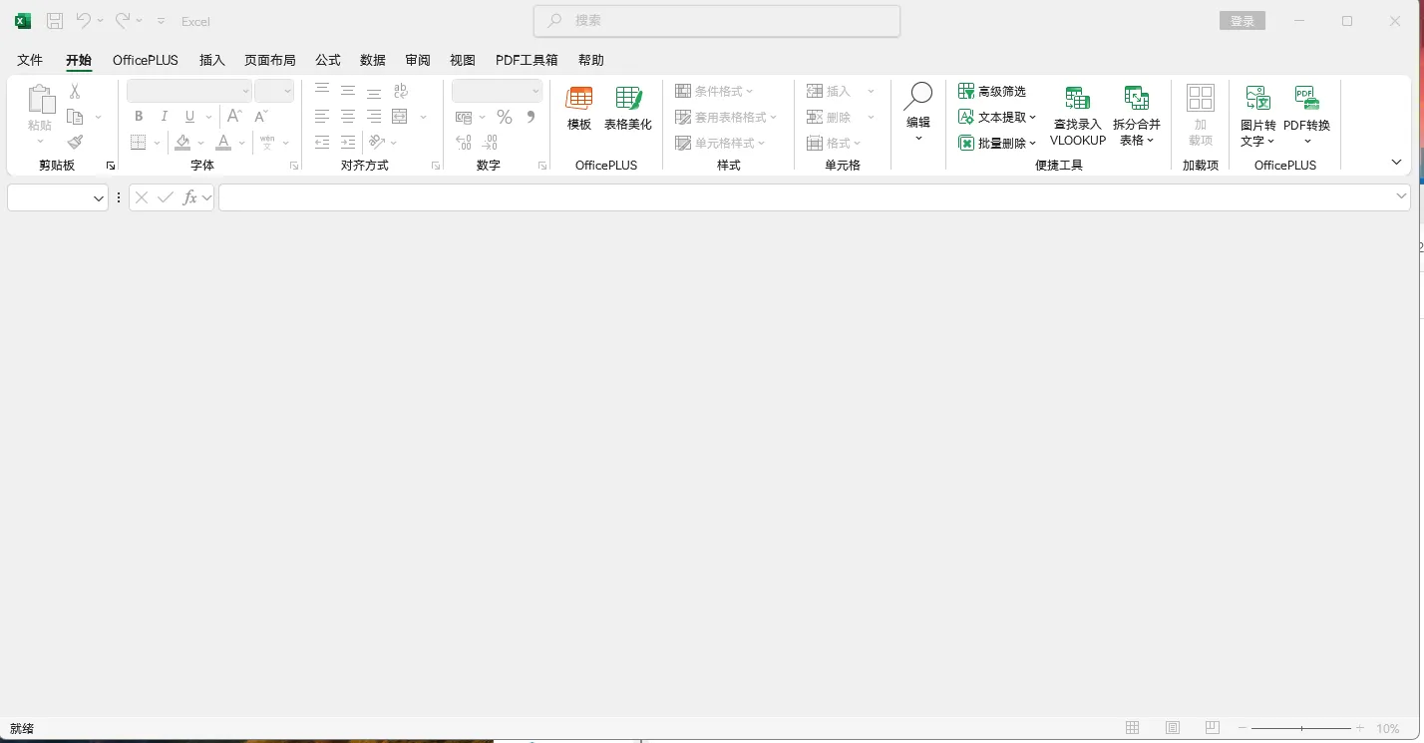Select the Format Painter brush
The width and height of the screenshot is (1424, 743).
(75, 143)
